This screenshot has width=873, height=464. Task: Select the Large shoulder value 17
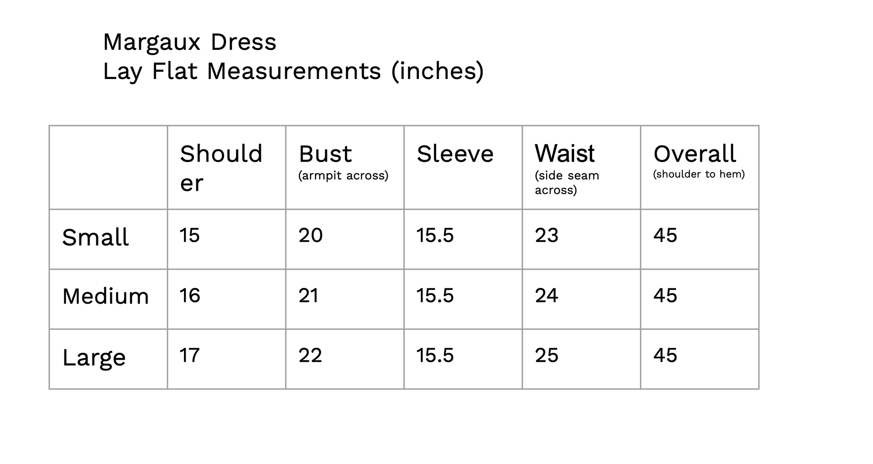point(189,355)
